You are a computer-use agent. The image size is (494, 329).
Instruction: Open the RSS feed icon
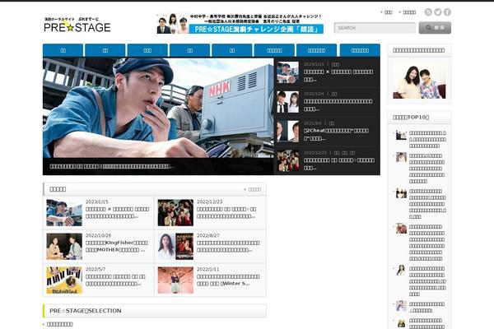(428, 12)
